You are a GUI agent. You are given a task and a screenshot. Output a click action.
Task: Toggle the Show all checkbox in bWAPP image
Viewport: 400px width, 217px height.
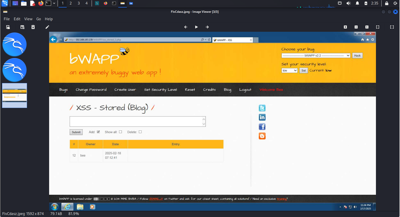click(121, 132)
